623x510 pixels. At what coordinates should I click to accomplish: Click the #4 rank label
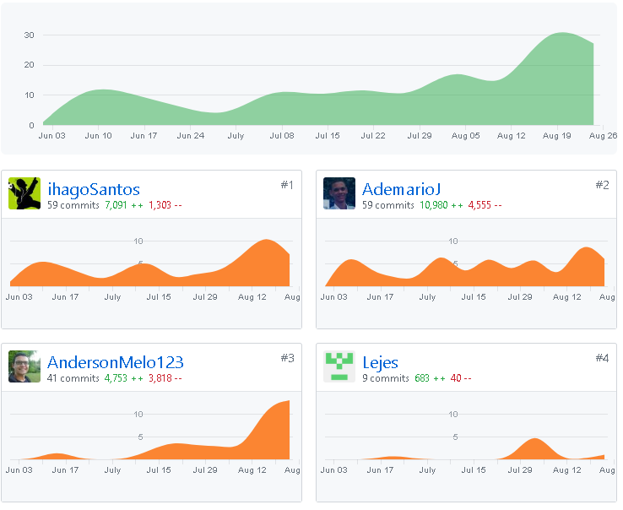[603, 359]
